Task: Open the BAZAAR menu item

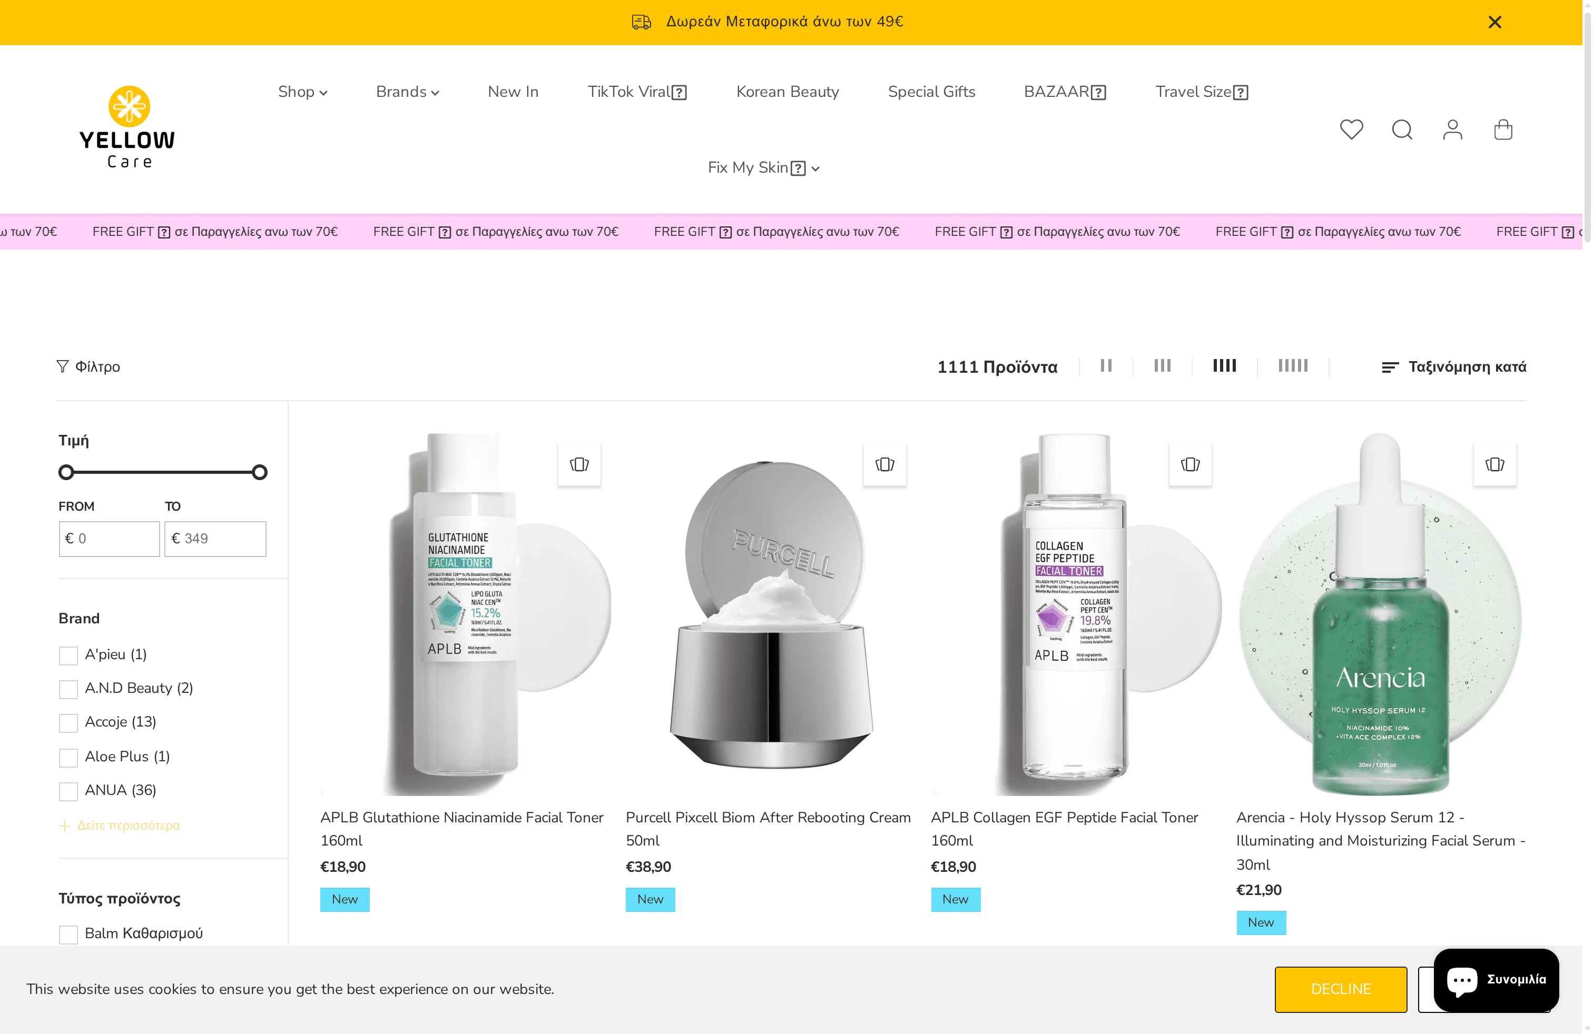Action: click(1064, 92)
